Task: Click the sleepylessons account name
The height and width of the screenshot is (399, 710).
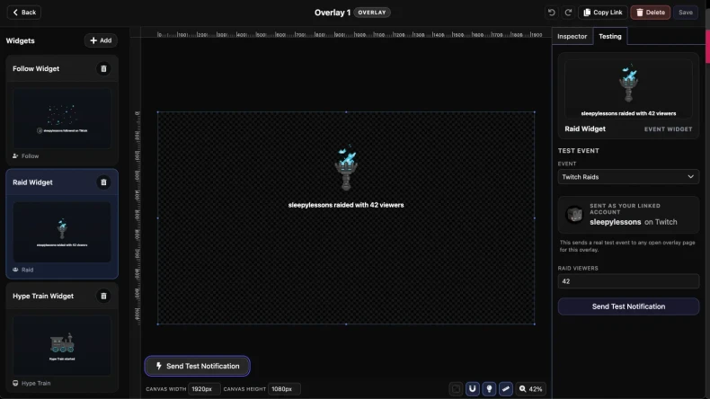Action: click(615, 222)
